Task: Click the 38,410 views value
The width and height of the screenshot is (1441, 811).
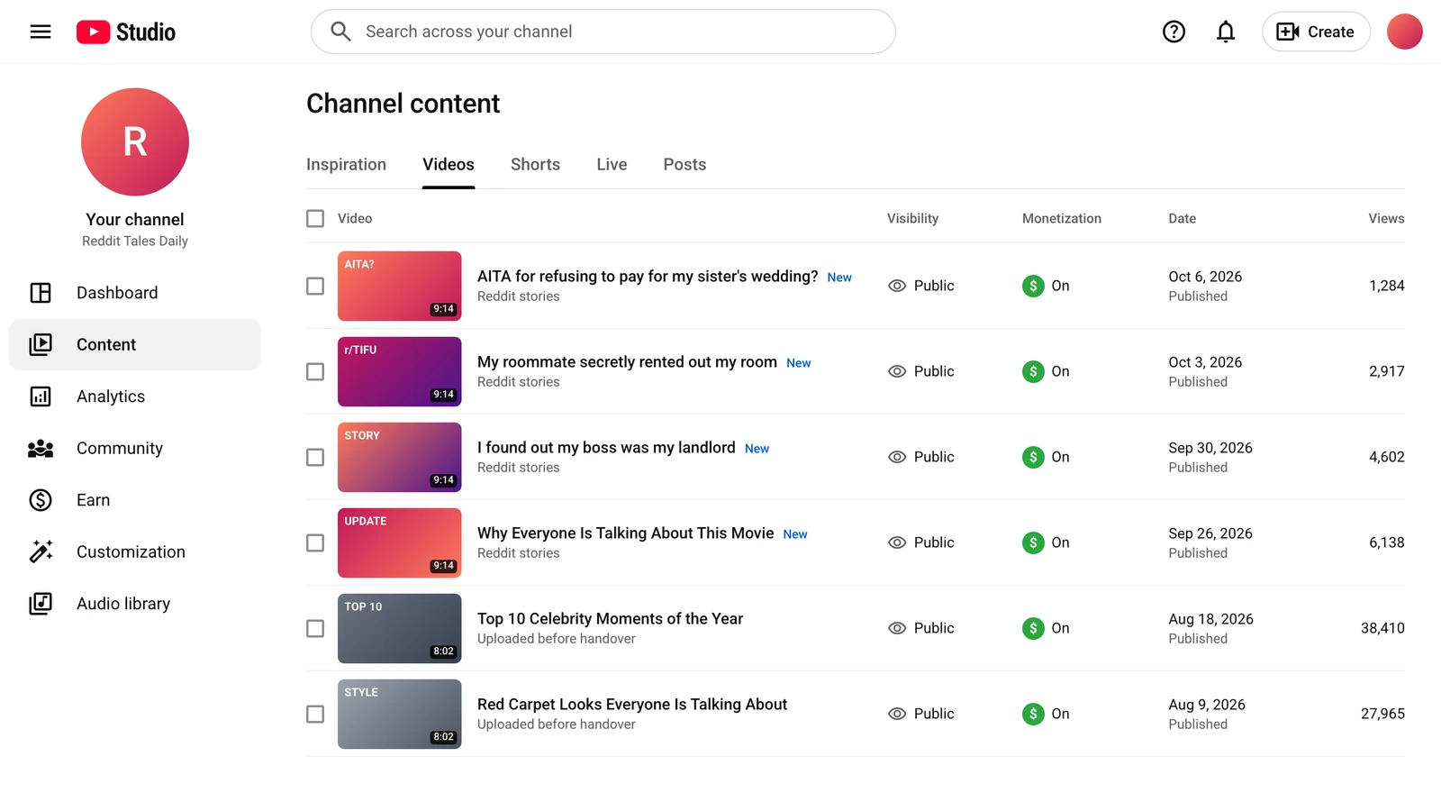Action: 1382,628
